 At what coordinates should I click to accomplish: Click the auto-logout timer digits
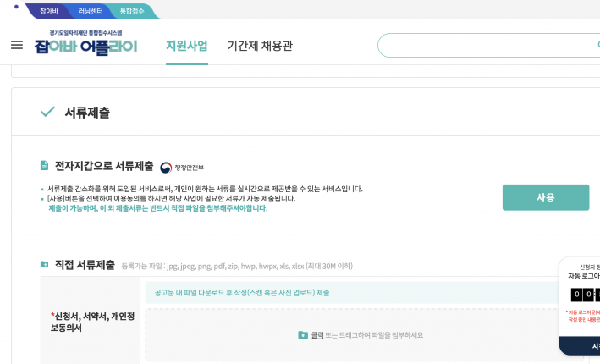[586, 295]
